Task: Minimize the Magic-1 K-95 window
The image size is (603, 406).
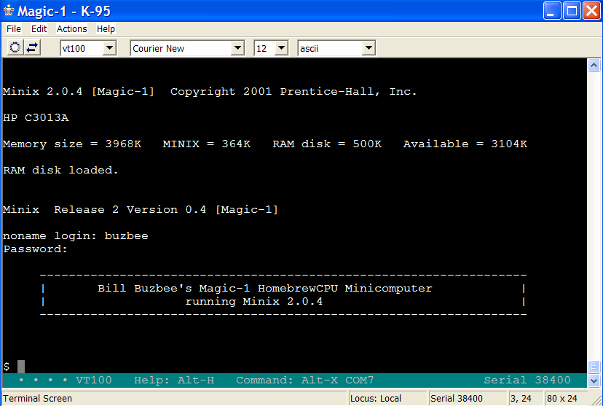Action: pyautogui.click(x=554, y=11)
